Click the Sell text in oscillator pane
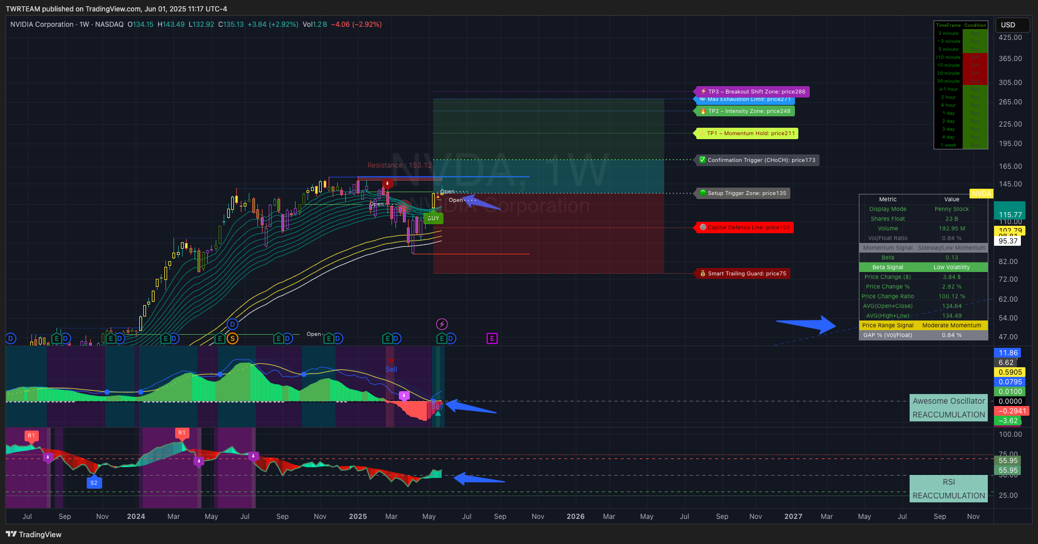The width and height of the screenshot is (1038, 544). coord(391,370)
